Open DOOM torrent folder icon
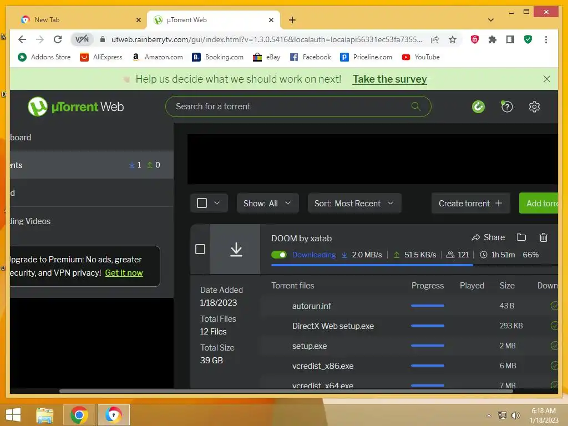Image resolution: width=568 pixels, height=426 pixels. [521, 237]
